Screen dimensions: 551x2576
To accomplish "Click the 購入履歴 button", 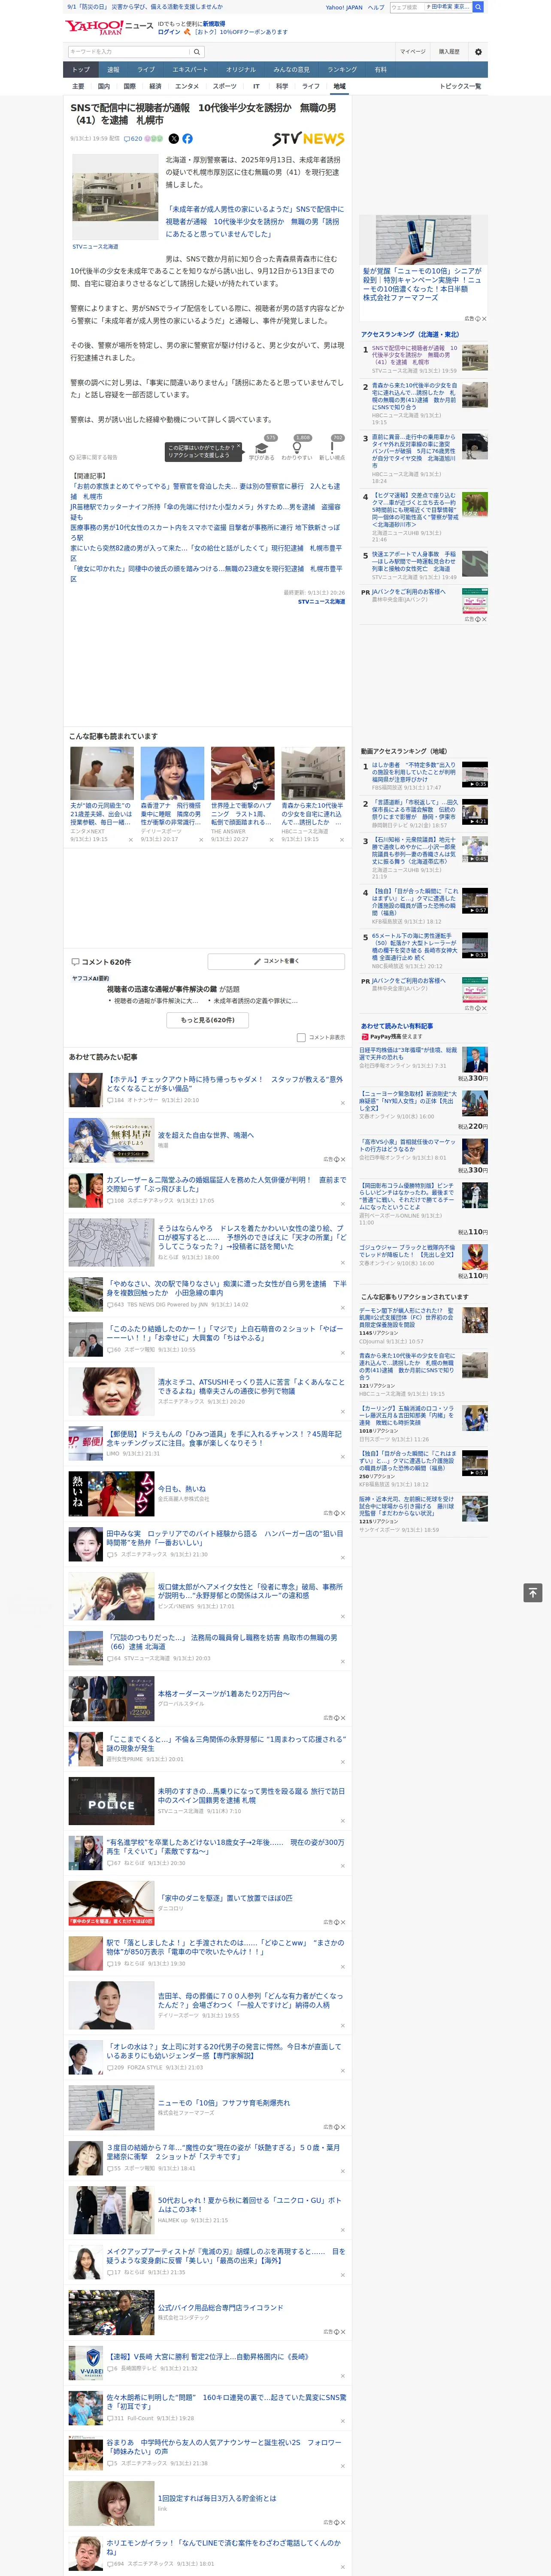I will point(449,52).
